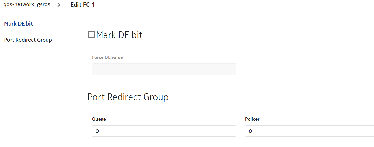Click the highlighted Mark DE bit navigation entry
The image size is (374, 147).
click(19, 24)
